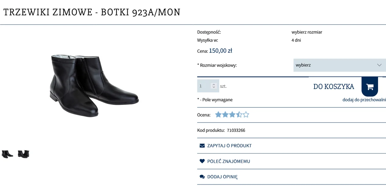Image resolution: width=386 pixels, height=189 pixels.
Task: Click the shopping cart icon button
Action: (x=370, y=87)
